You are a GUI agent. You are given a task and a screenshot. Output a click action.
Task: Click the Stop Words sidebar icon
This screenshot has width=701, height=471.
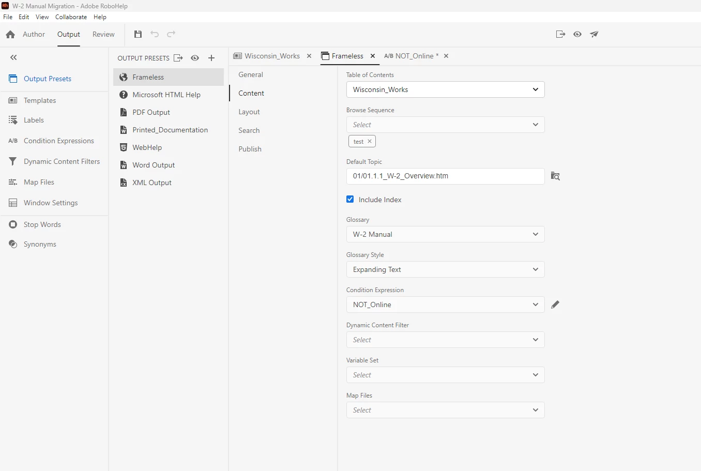(13, 224)
